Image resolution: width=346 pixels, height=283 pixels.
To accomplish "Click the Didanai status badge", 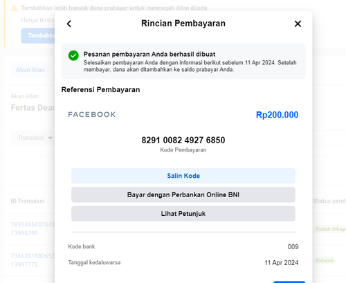I will click(325, 260).
